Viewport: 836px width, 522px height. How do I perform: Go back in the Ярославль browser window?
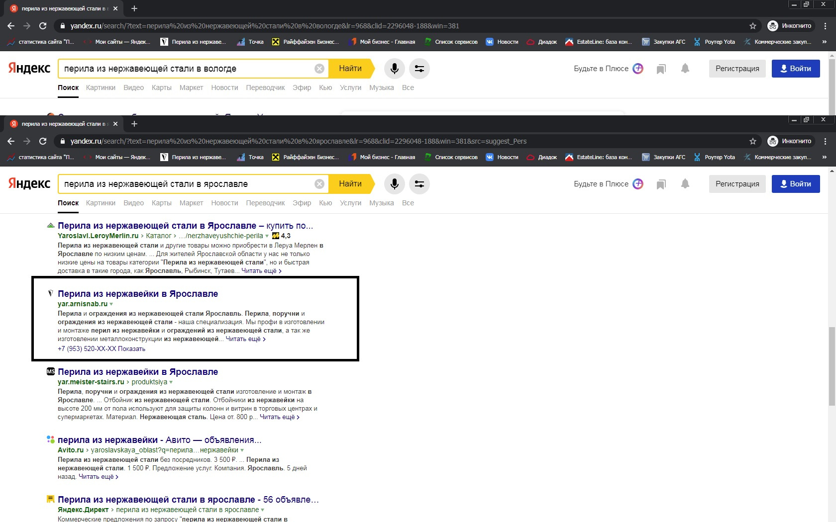pyautogui.click(x=11, y=141)
